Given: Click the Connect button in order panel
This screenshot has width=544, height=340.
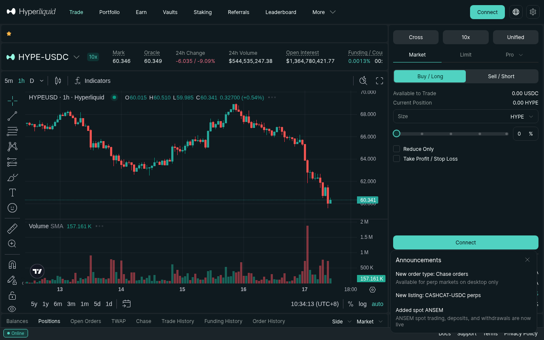Looking at the screenshot, I should [x=466, y=242].
